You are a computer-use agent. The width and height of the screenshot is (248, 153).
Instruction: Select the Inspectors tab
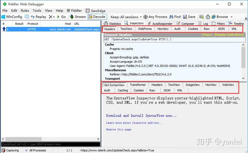134,23
